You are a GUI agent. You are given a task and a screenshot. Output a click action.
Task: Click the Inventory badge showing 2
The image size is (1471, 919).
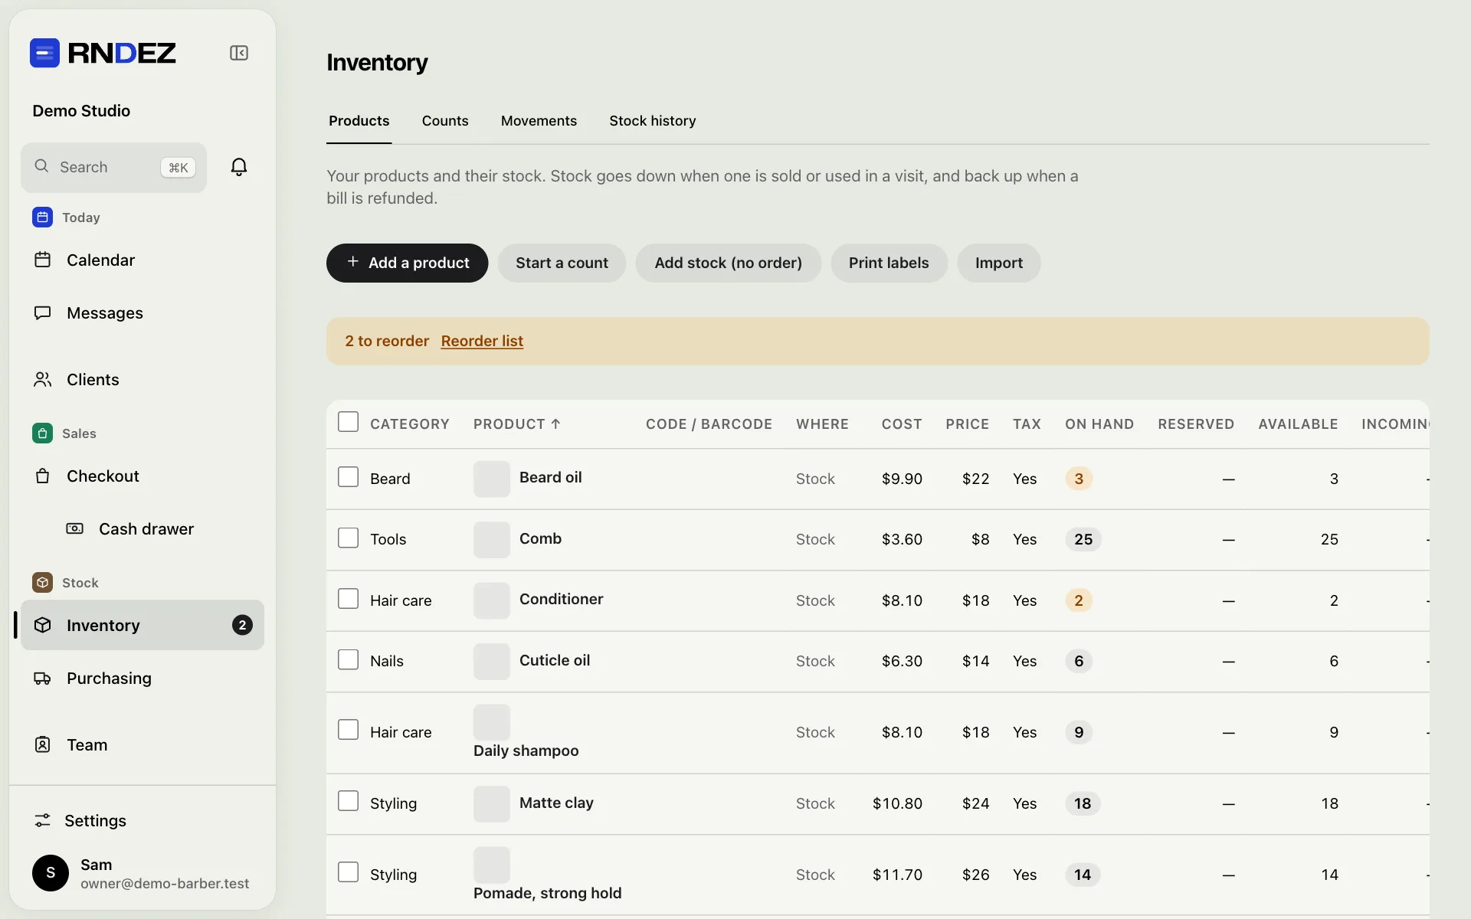pyautogui.click(x=242, y=626)
